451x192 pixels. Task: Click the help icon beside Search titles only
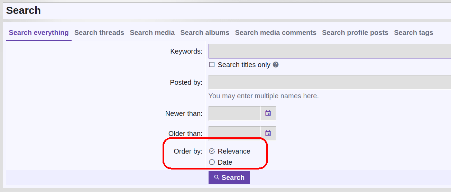tap(276, 65)
